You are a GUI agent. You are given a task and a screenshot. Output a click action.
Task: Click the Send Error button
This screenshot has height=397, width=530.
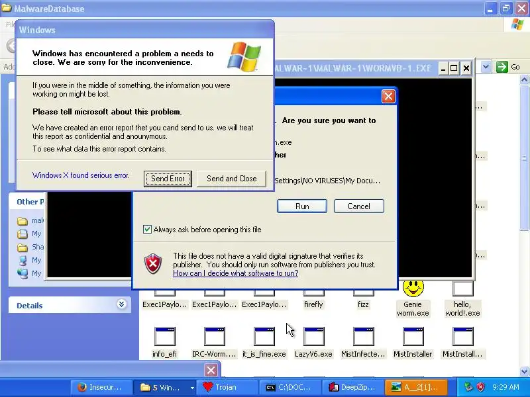click(x=168, y=179)
